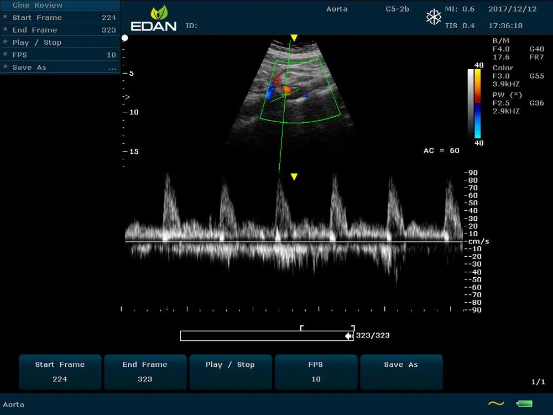Select Start Frame in Cine Review menu
553x415 pixels.
[x=60, y=18]
